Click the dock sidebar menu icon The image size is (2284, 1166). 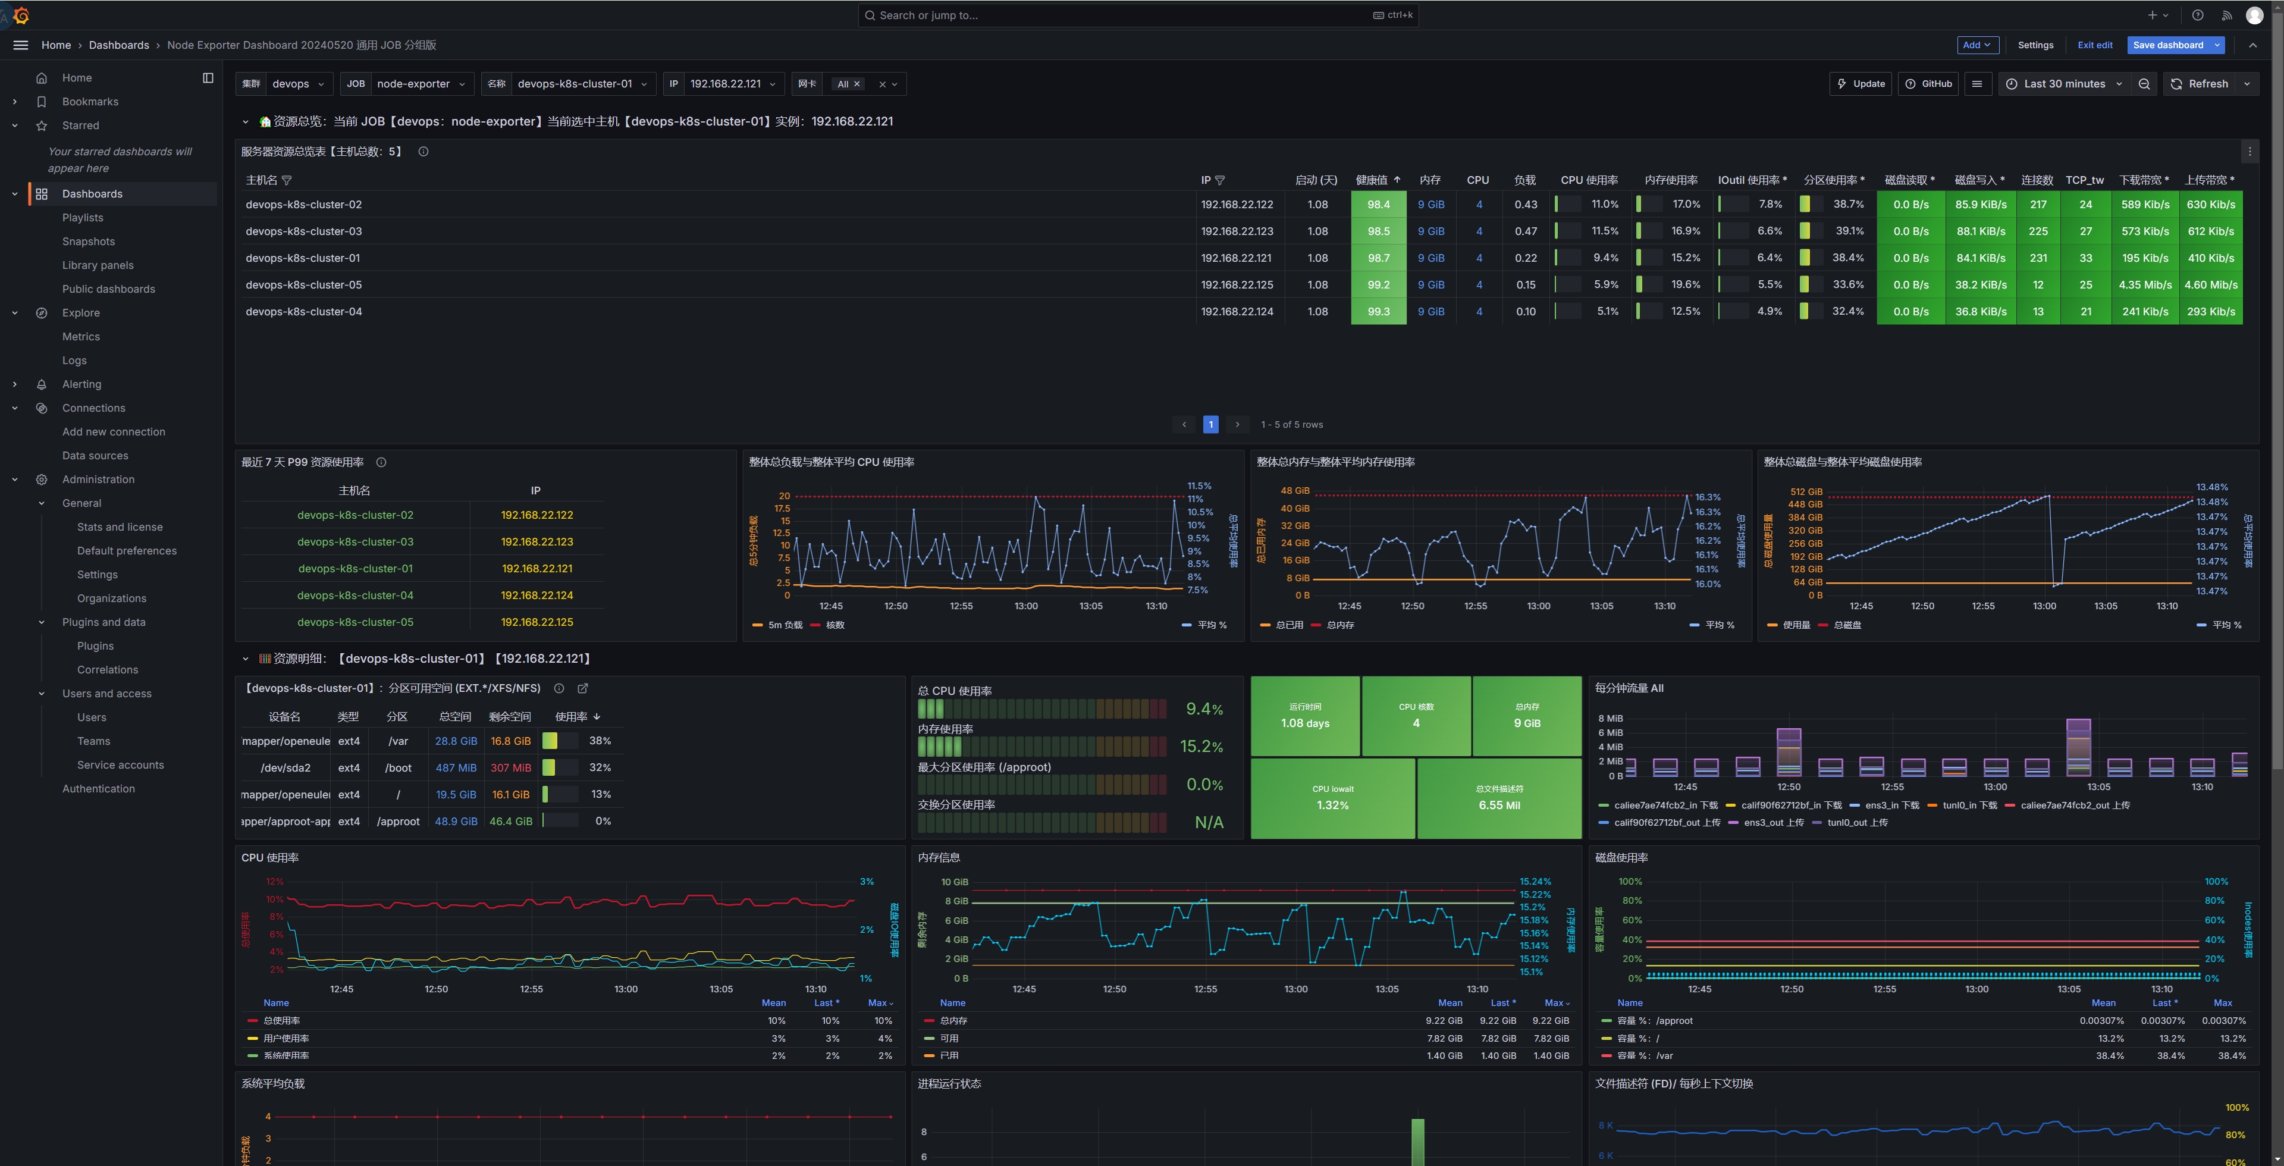[x=208, y=78]
